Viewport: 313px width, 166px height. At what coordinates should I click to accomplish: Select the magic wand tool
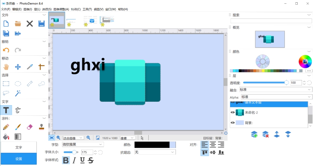(18, 93)
